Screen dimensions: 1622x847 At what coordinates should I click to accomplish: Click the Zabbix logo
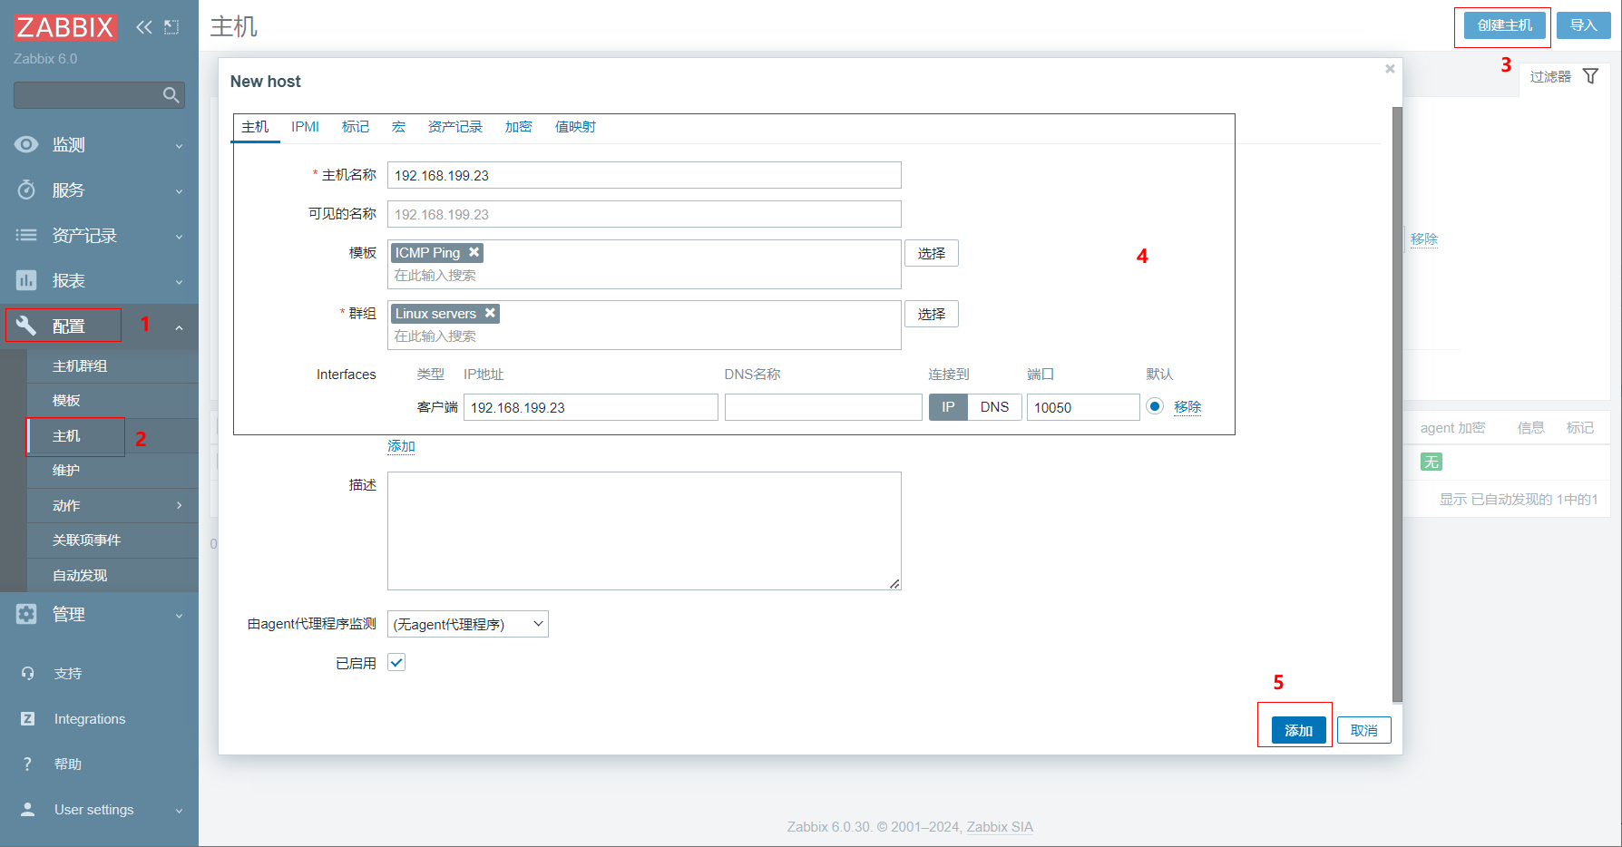point(65,27)
